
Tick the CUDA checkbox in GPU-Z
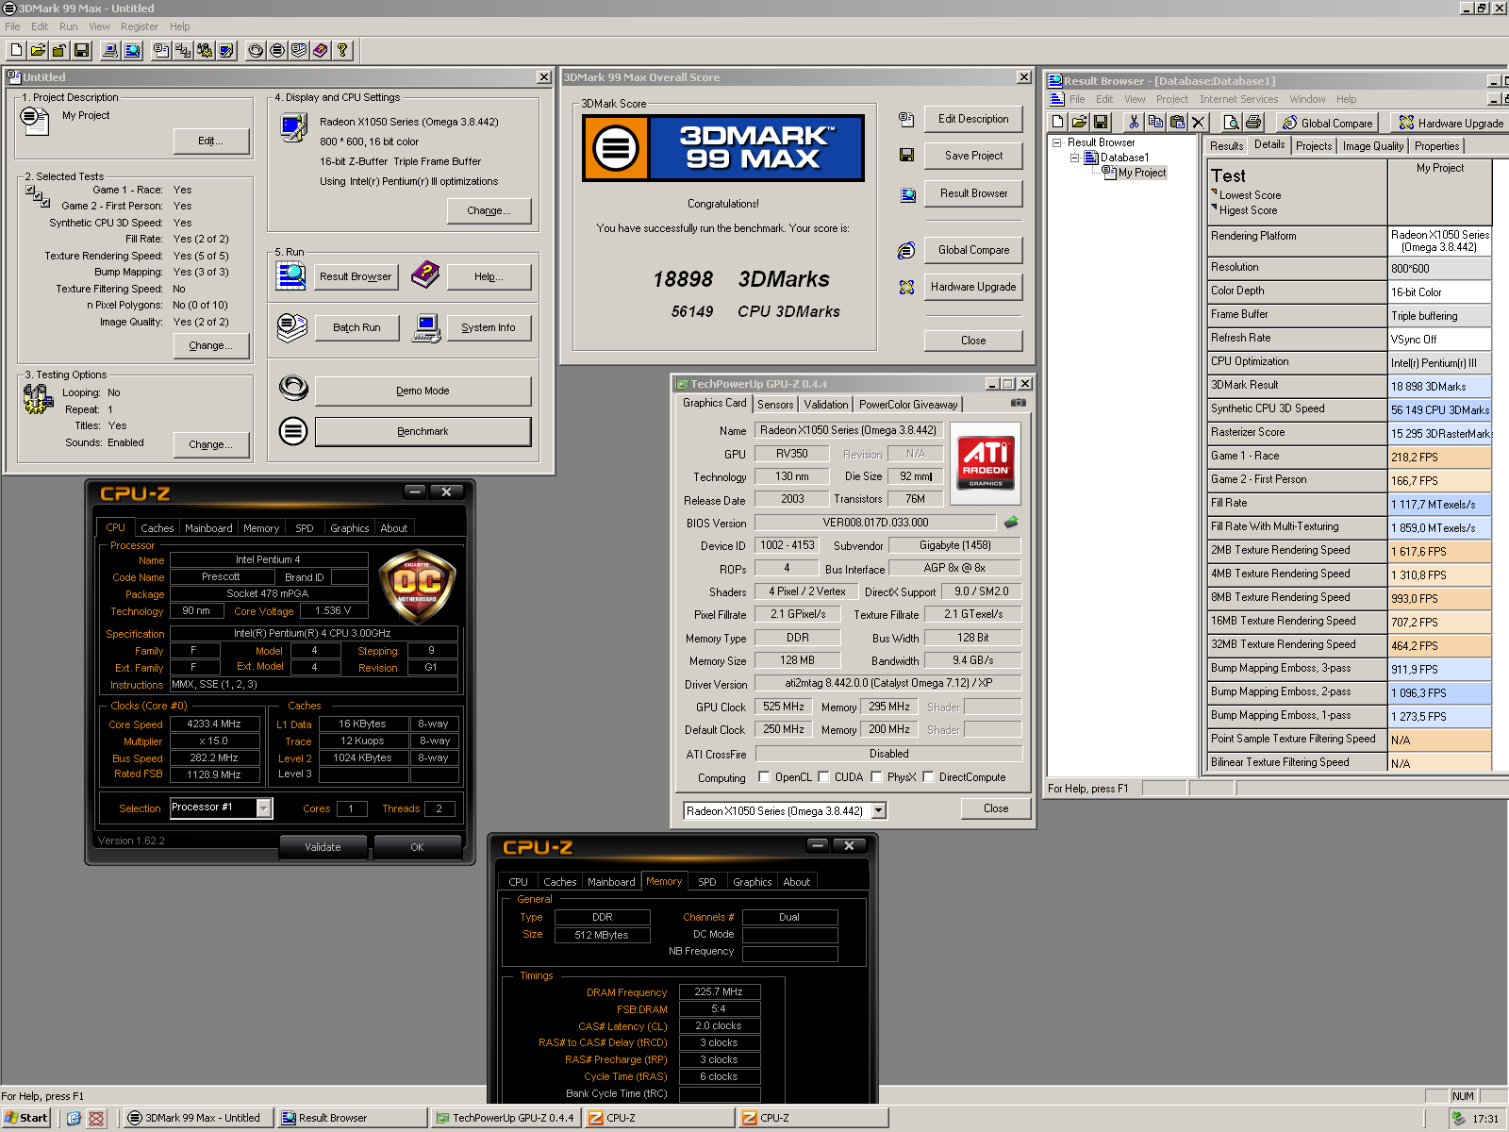pos(823,777)
